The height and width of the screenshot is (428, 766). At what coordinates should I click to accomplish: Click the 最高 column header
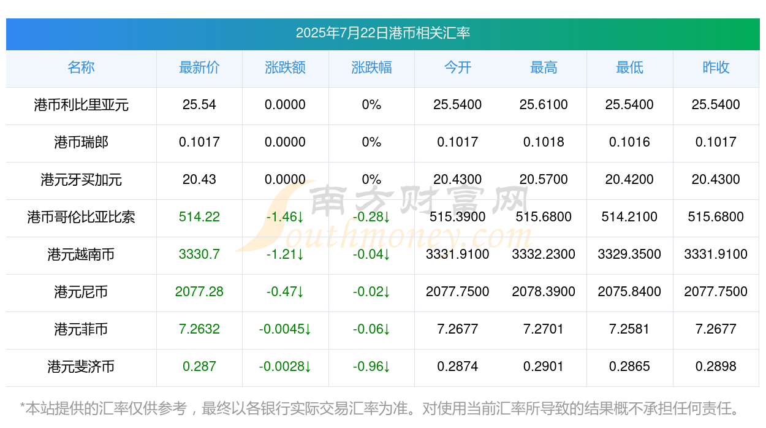(x=544, y=67)
